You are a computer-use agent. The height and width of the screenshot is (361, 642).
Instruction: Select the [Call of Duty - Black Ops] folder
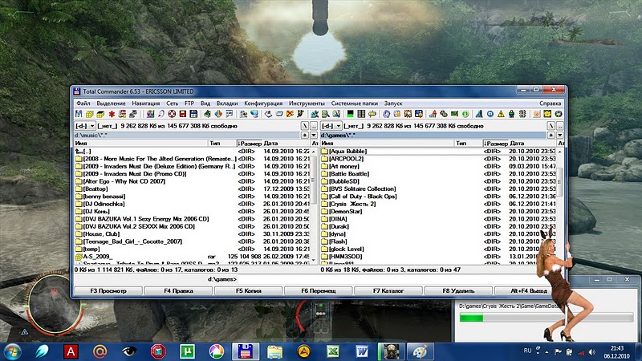(x=361, y=197)
